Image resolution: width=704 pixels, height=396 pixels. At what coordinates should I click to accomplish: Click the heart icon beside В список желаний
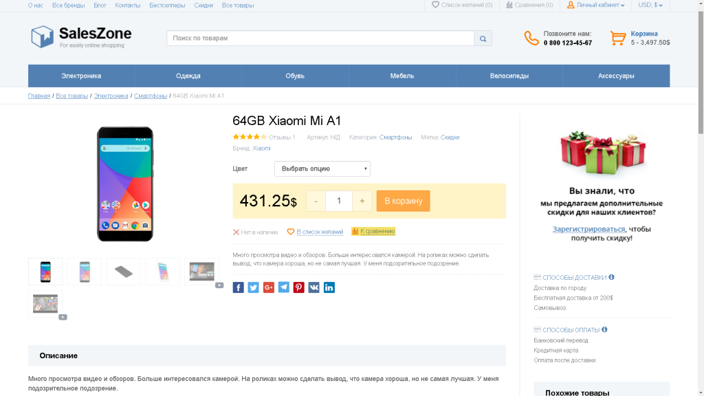tap(291, 232)
